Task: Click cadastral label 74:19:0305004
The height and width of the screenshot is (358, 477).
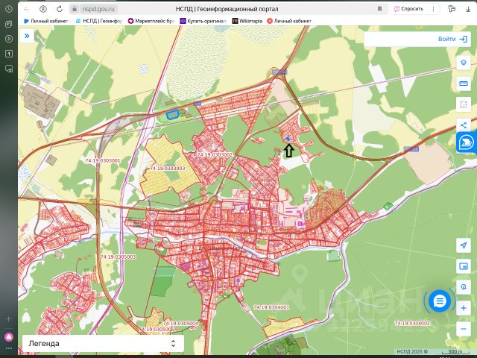Action: 180,323
